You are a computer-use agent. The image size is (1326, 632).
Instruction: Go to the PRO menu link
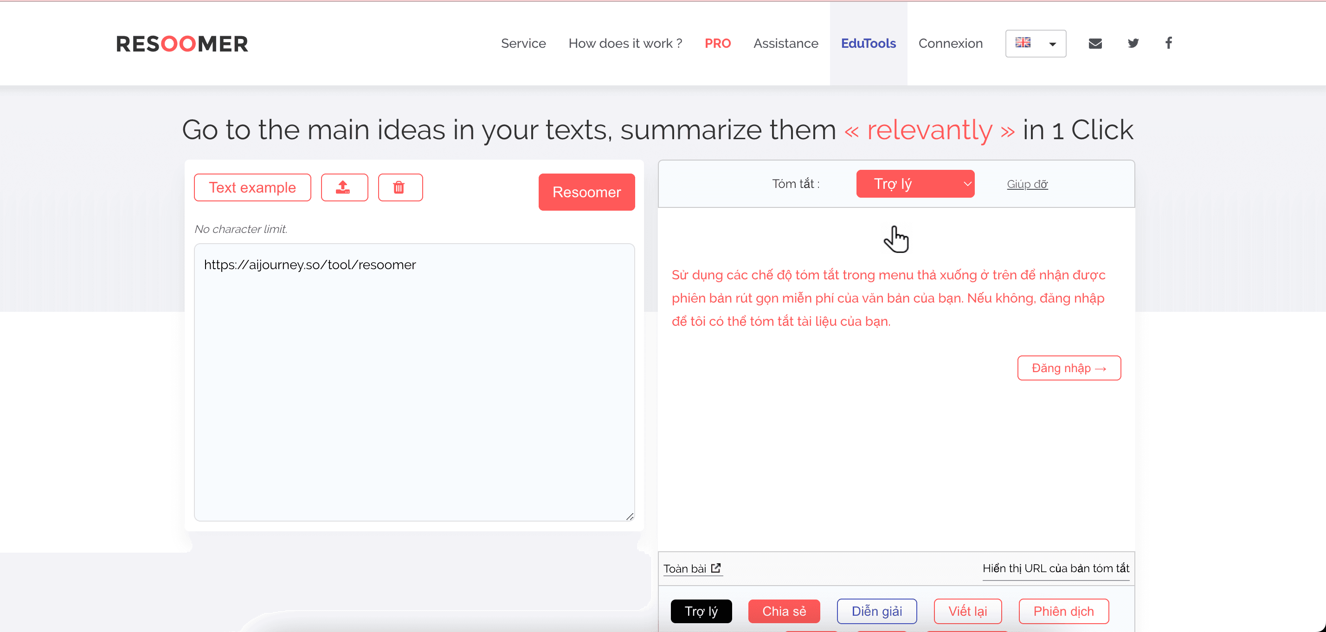tap(717, 44)
